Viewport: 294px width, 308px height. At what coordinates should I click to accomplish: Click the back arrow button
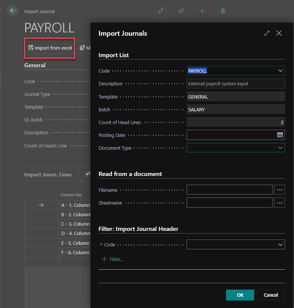13,11
